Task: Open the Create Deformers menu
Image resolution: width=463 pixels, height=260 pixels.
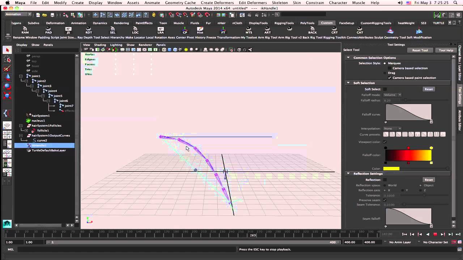Action: (217, 3)
